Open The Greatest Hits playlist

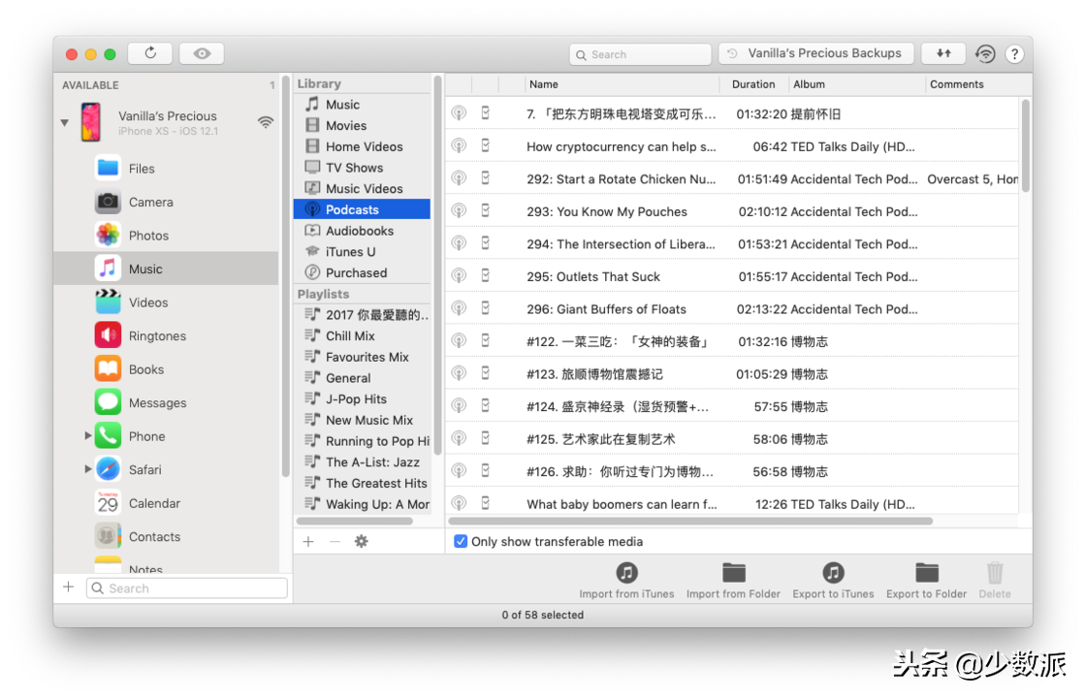point(363,483)
